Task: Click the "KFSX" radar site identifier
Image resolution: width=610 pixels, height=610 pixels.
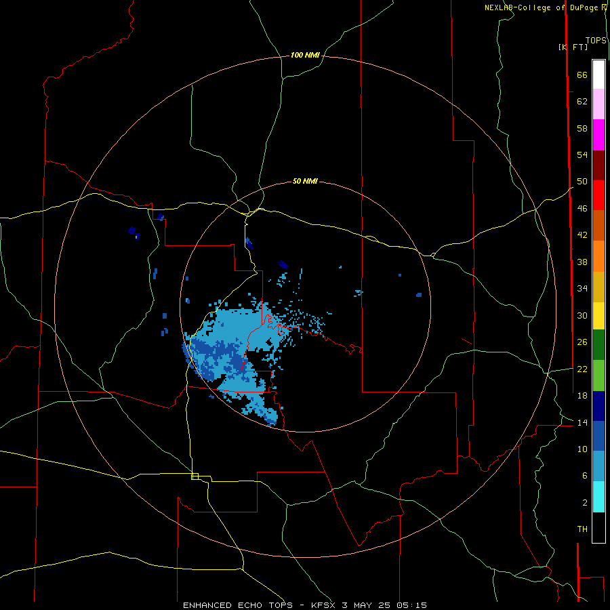Action: (323, 605)
